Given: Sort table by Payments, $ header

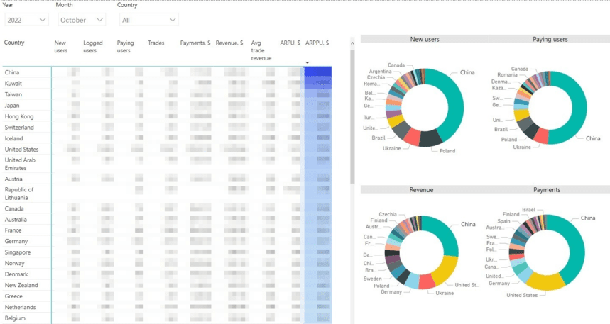Looking at the screenshot, I should [x=195, y=43].
